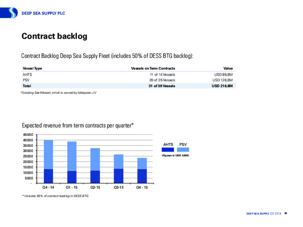This screenshot has height=227, width=303.
Task: Click the AHTS legend label
Action: coord(168,145)
